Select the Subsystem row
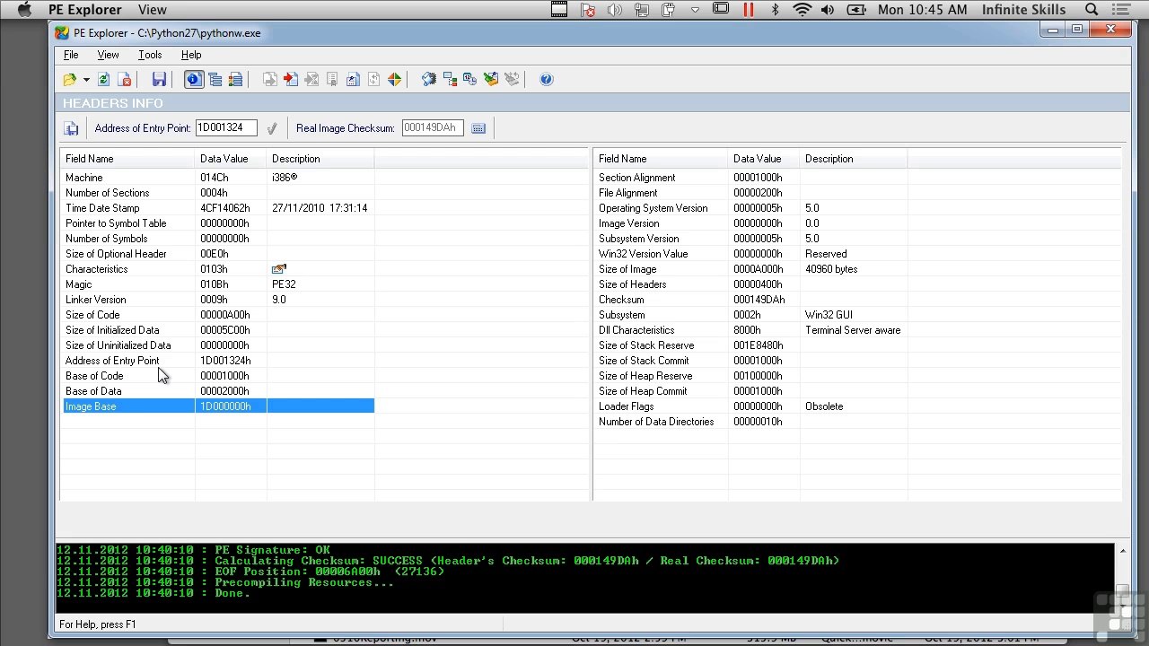This screenshot has width=1149, height=646. [751, 315]
